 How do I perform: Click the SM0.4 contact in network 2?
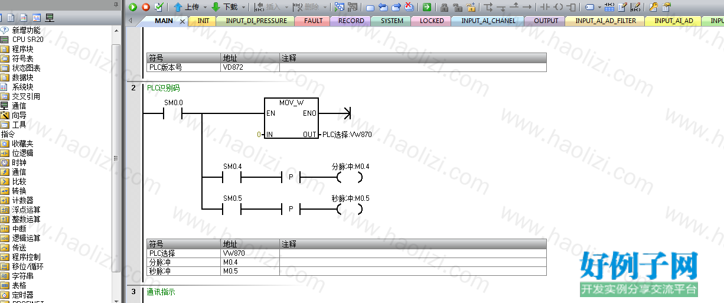click(x=232, y=177)
